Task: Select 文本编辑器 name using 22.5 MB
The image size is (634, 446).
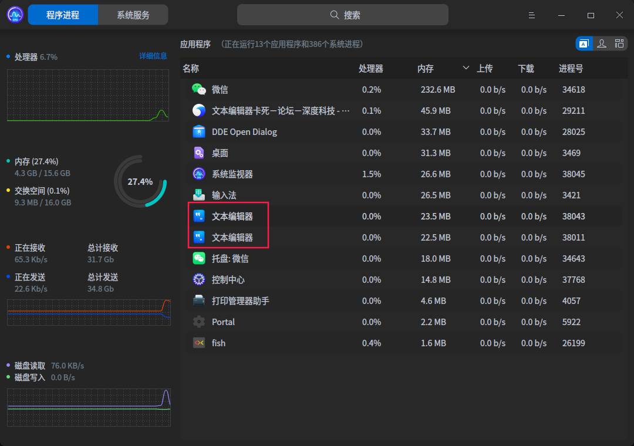Action: click(x=232, y=237)
